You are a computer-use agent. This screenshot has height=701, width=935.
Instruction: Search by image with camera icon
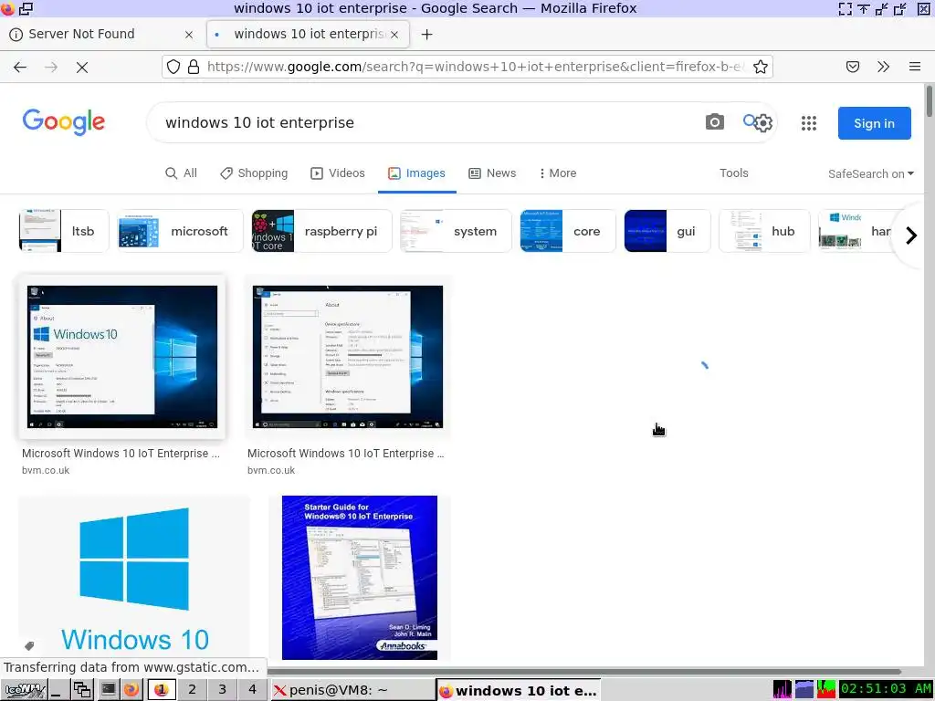coord(714,122)
